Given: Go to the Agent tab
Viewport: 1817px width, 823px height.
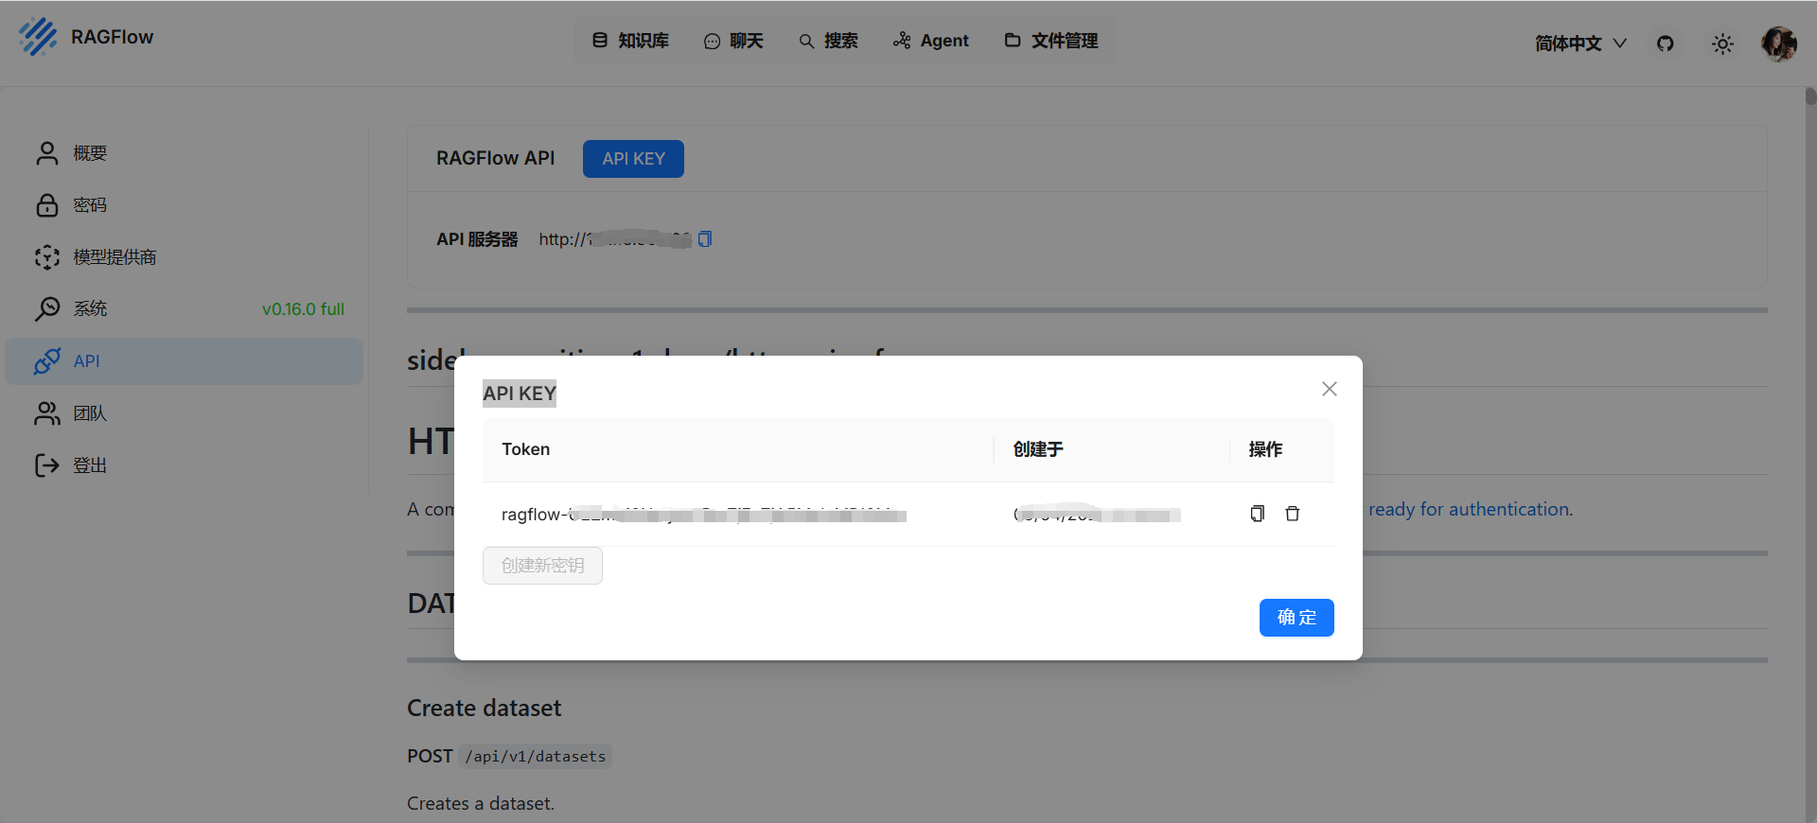Looking at the screenshot, I should (931, 41).
